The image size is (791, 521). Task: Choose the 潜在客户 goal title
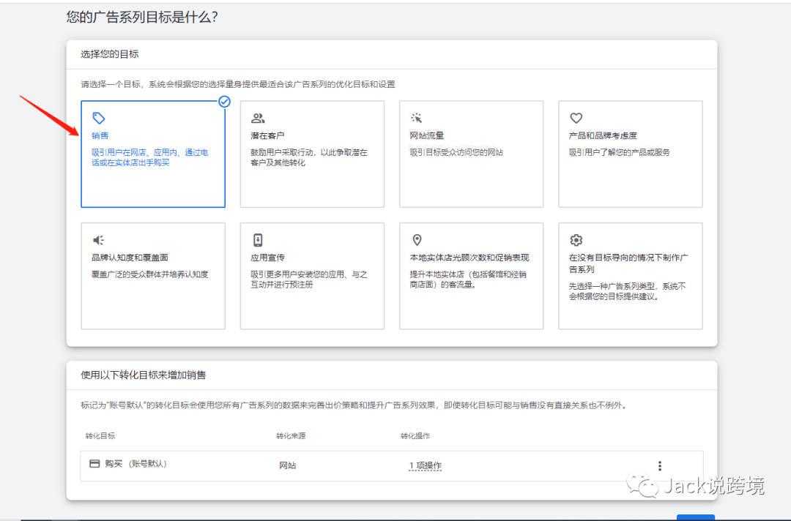pyautogui.click(x=267, y=135)
